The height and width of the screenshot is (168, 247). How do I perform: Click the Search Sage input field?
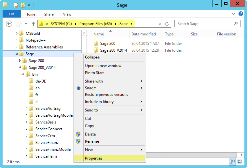208,24
